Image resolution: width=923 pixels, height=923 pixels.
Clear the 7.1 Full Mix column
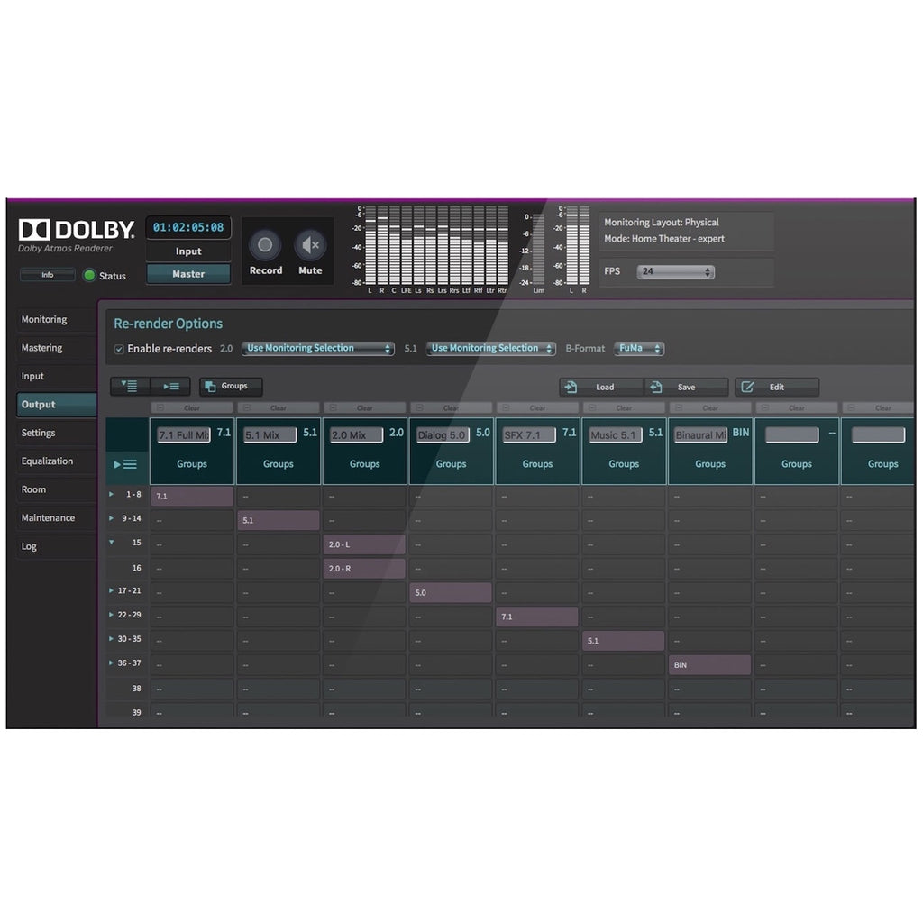coord(192,408)
